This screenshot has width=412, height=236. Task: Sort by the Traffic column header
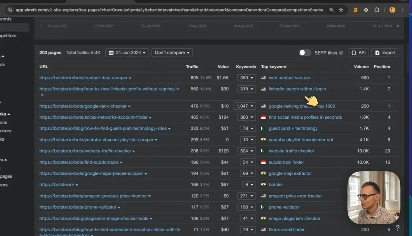[x=192, y=67]
